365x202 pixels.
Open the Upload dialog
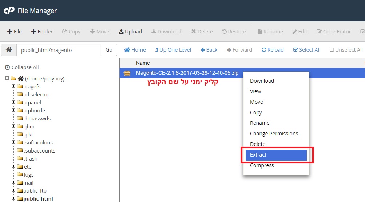point(130,32)
